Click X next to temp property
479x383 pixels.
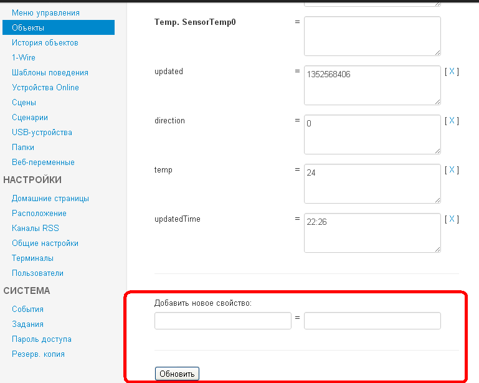coord(452,170)
